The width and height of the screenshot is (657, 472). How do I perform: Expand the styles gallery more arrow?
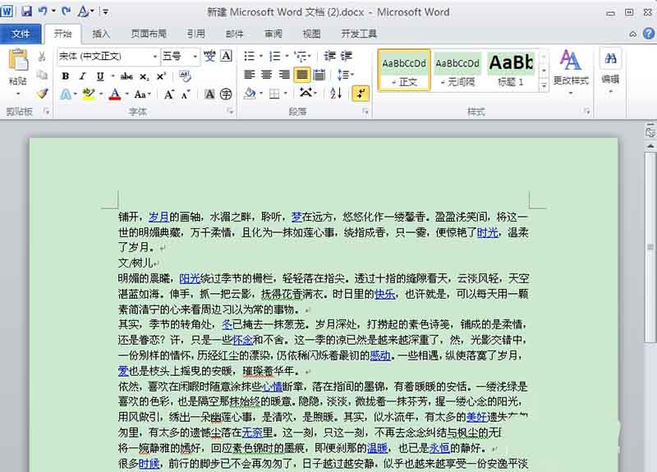pos(544,85)
